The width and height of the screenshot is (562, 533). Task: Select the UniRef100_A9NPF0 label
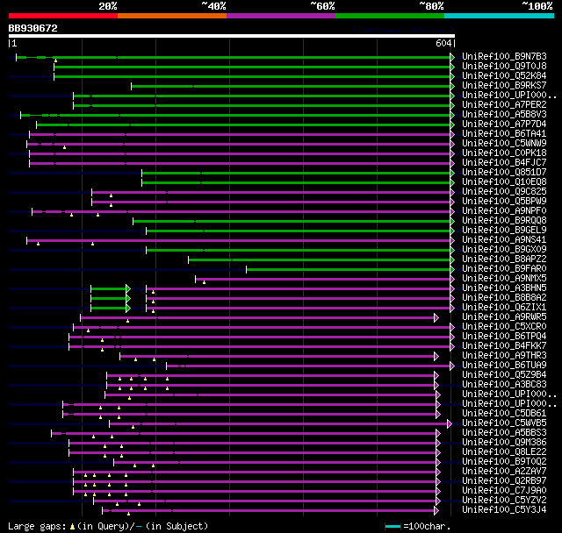504,211
